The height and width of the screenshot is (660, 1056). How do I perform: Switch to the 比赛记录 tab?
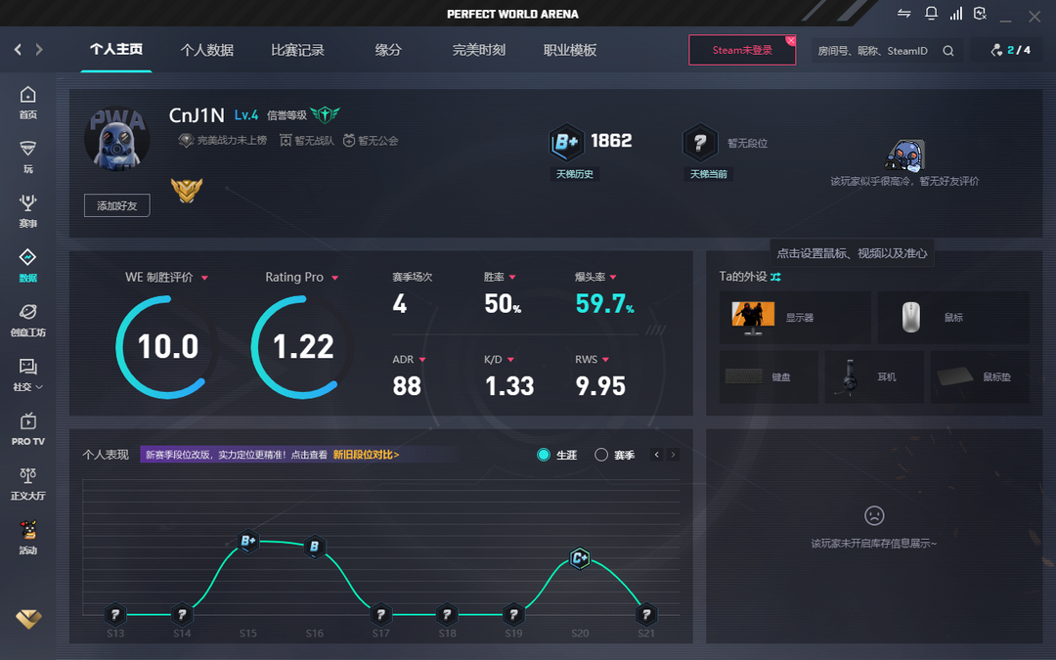[x=297, y=50]
